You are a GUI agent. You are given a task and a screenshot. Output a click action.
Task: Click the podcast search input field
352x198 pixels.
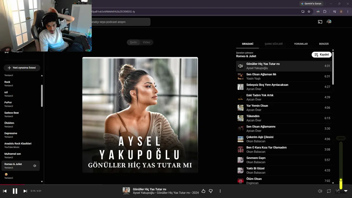[120, 22]
